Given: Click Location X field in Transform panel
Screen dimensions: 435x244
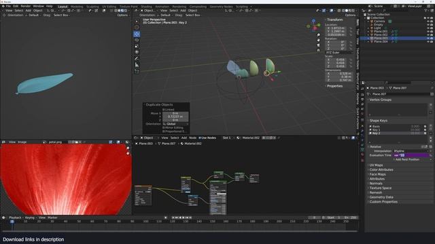Looking at the screenshot, I should click(x=335, y=28).
